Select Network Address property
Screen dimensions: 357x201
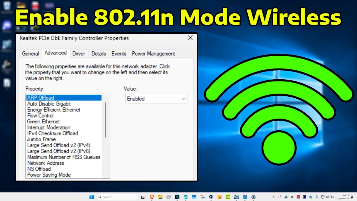tap(46, 163)
